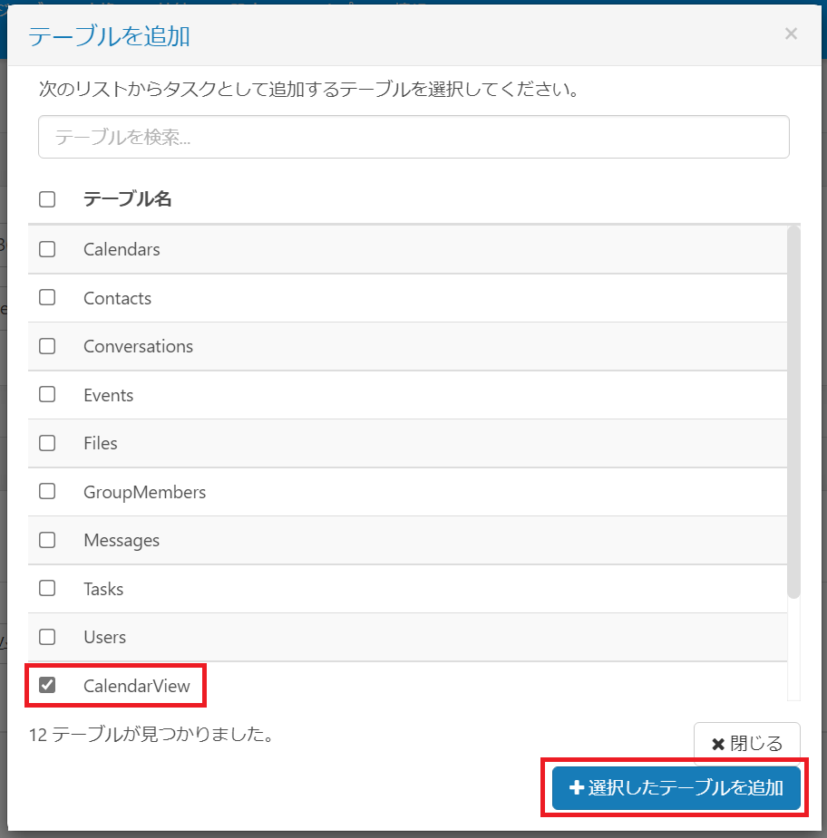Toggle the select-all checkbox beside テーブル名
The image size is (827, 838).
click(47, 199)
